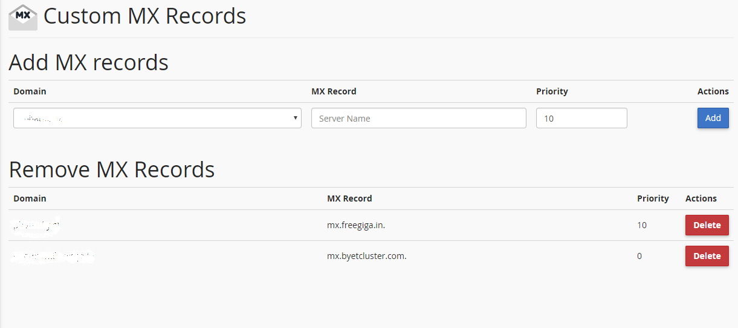This screenshot has height=328, width=738.
Task: Click the mx.freegiga.in. record text
Action: pyautogui.click(x=356, y=225)
